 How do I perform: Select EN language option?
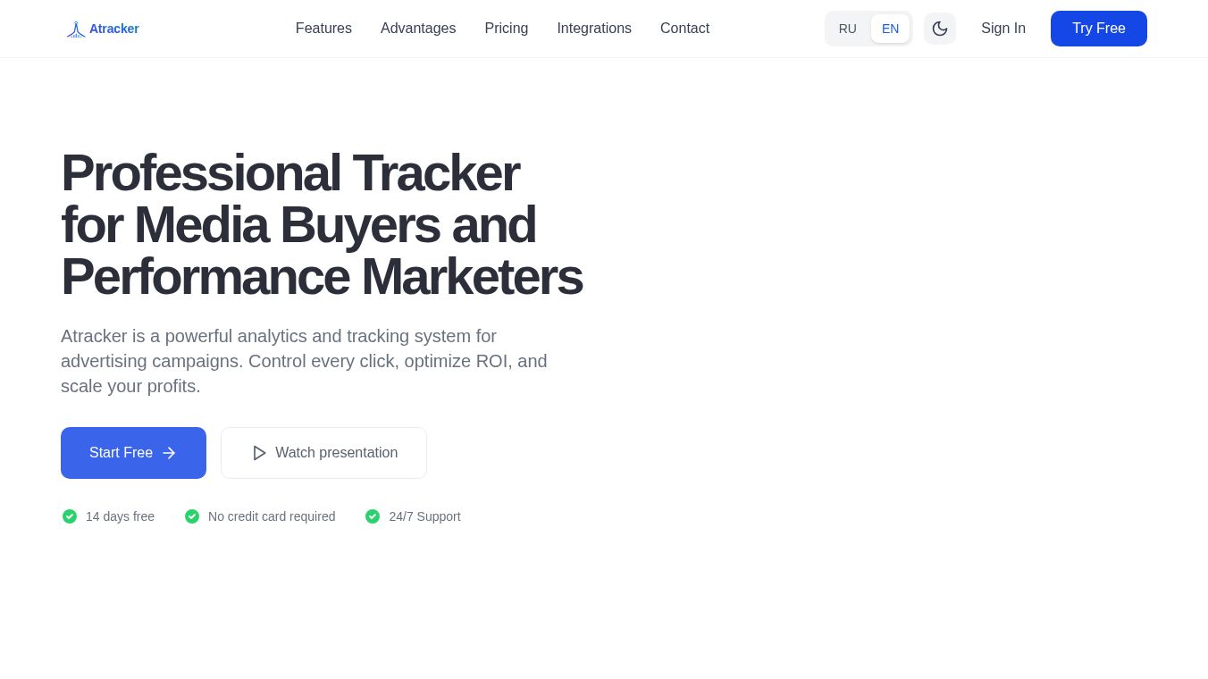point(891,29)
